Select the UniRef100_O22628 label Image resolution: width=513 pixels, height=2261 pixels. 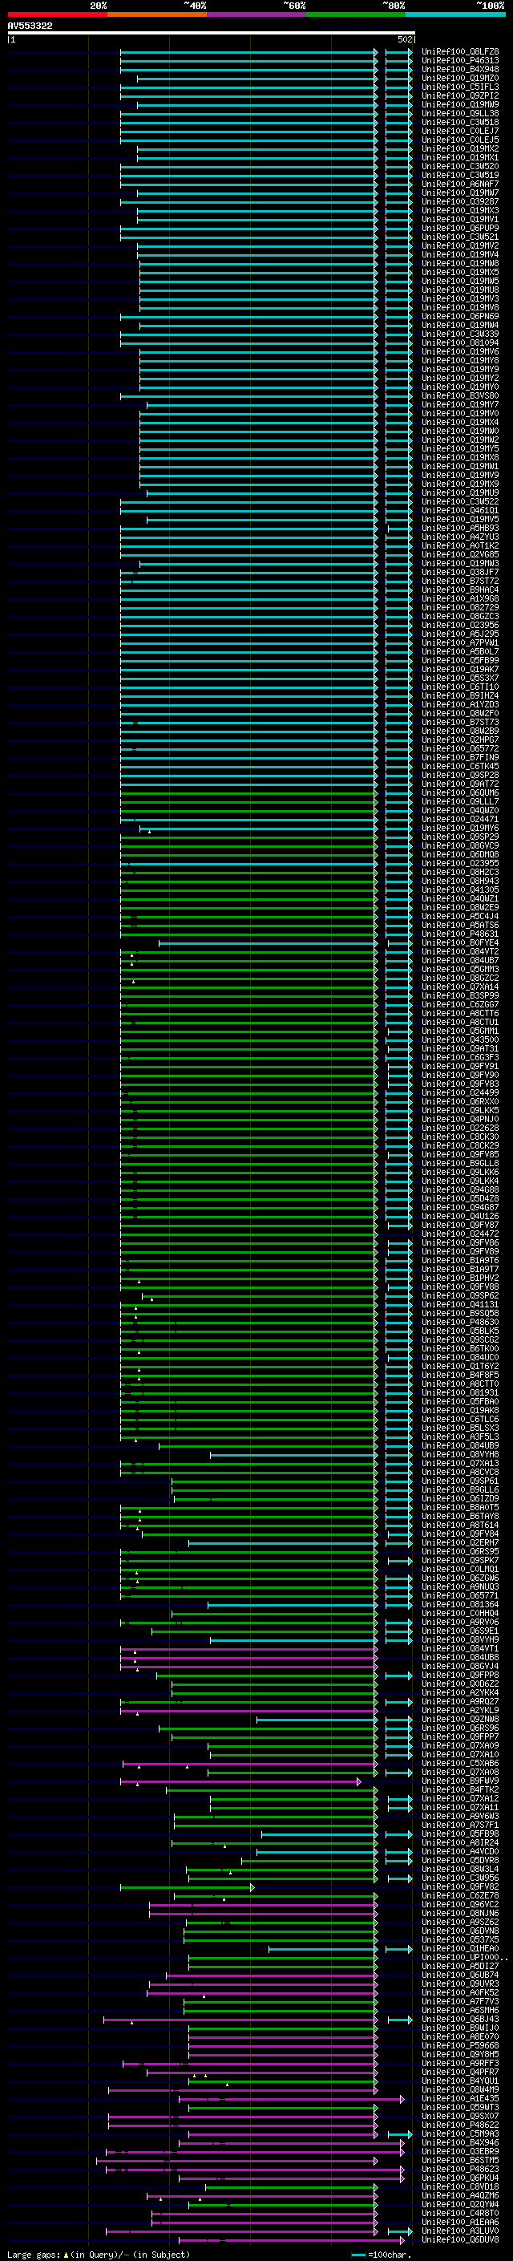460,1128
